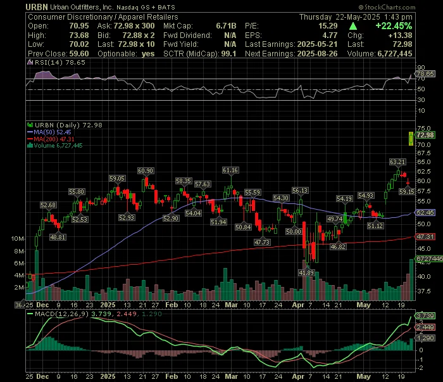Click the 72.98 current price axis tag
The image size is (443, 382).
tap(425, 135)
